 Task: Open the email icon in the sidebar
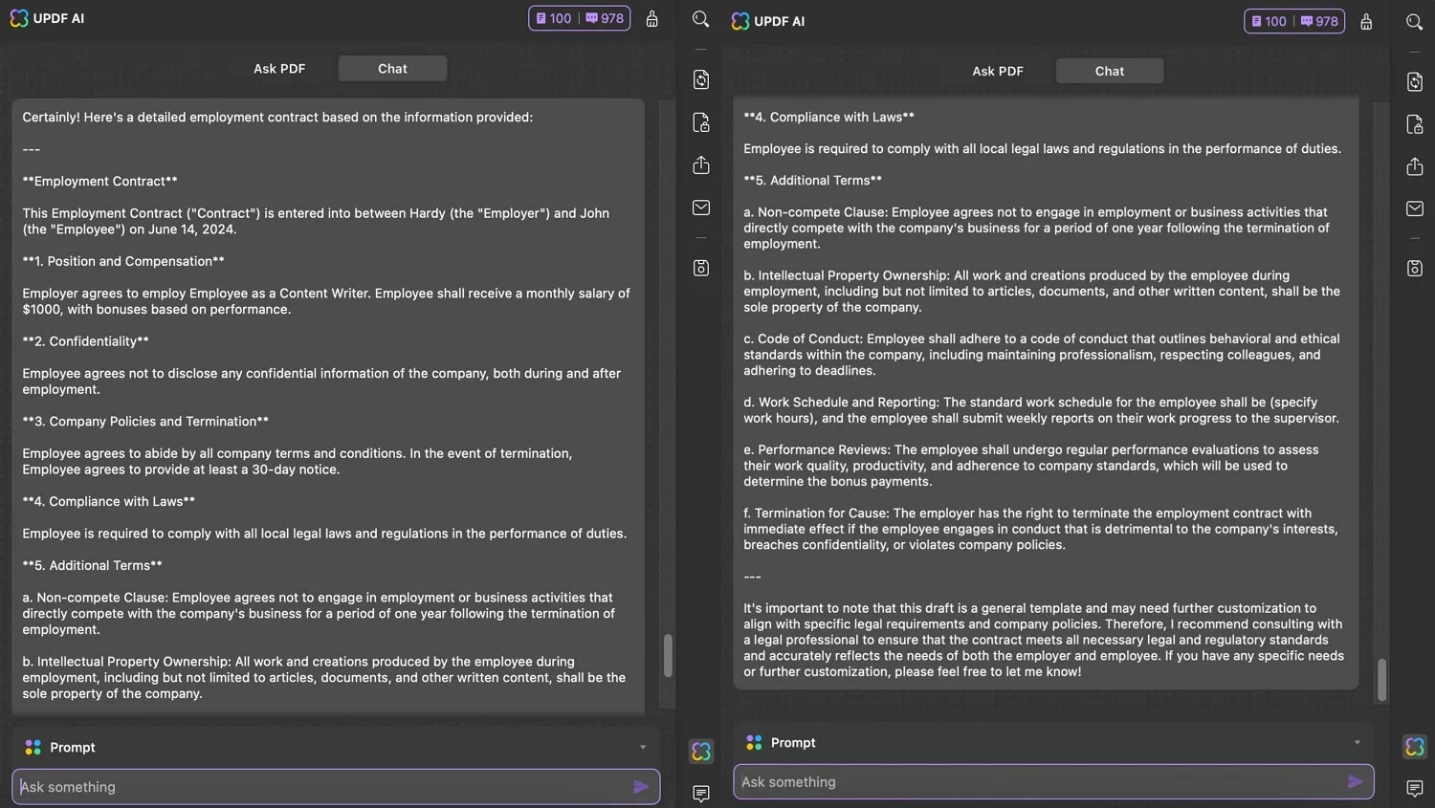700,207
